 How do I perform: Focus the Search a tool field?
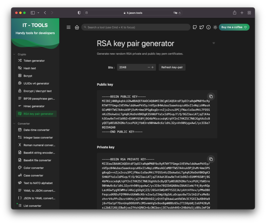tap(136, 27)
